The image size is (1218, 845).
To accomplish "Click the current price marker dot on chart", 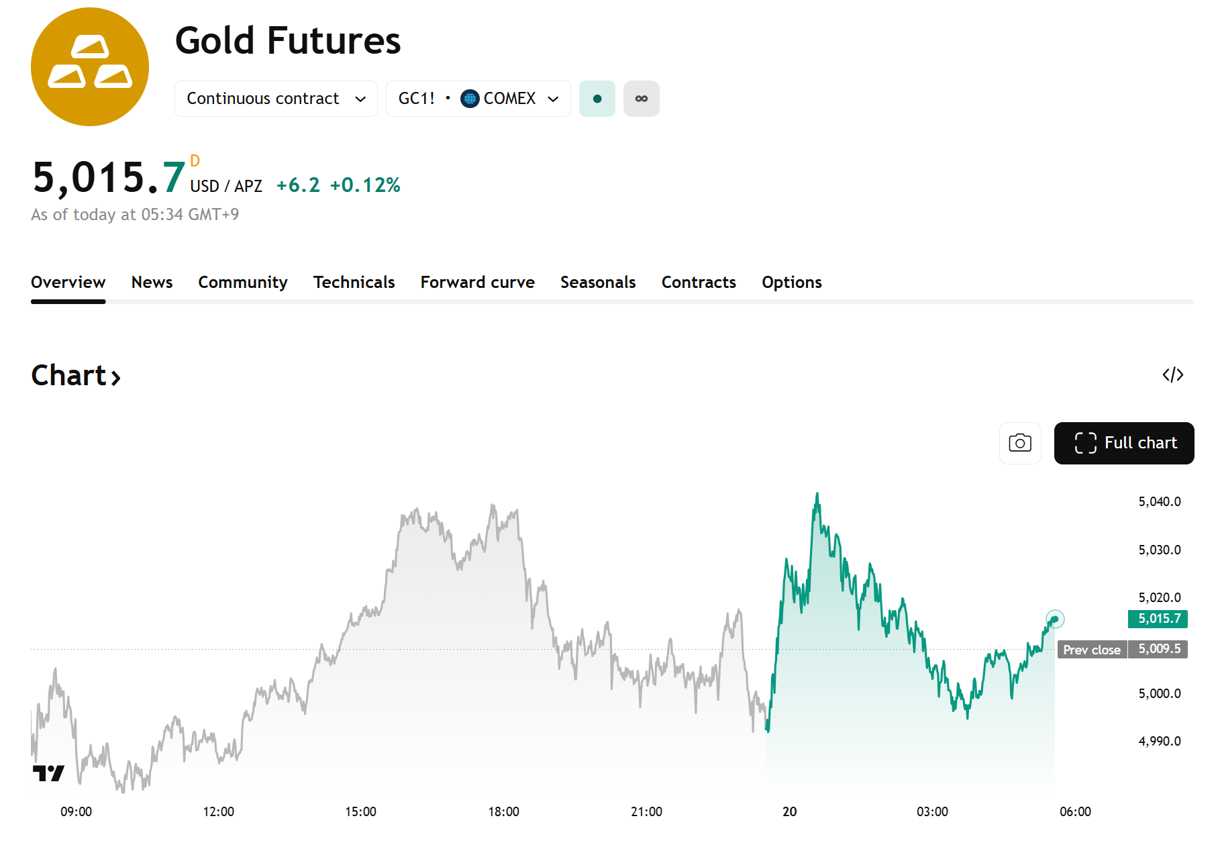I will (x=1055, y=619).
